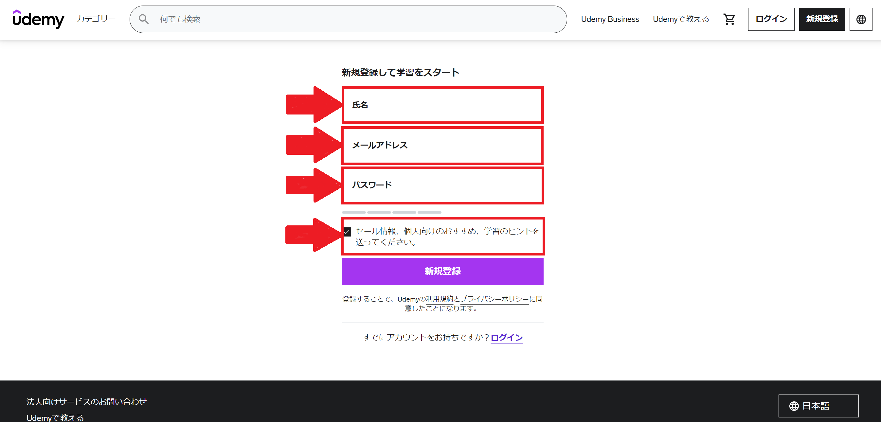This screenshot has width=881, height=422.
Task: Click inside the メールアドレス input field
Action: click(442, 145)
